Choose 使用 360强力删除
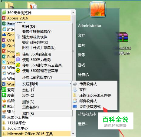 click(x=37, y=60)
